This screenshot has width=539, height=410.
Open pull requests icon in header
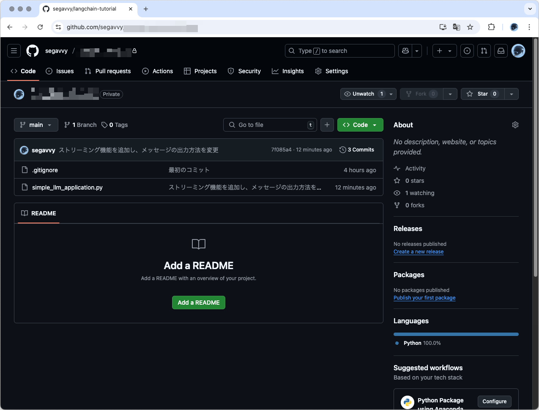pyautogui.click(x=484, y=51)
